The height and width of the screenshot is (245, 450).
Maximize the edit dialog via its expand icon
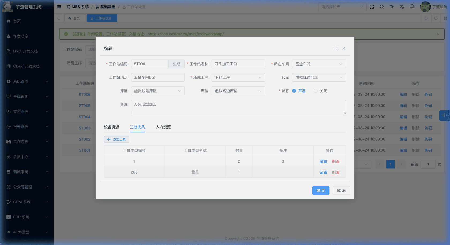click(x=335, y=48)
